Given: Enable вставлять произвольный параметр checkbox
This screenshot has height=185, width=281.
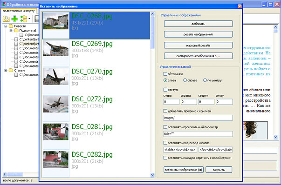Looking at the screenshot, I should click(x=165, y=127).
